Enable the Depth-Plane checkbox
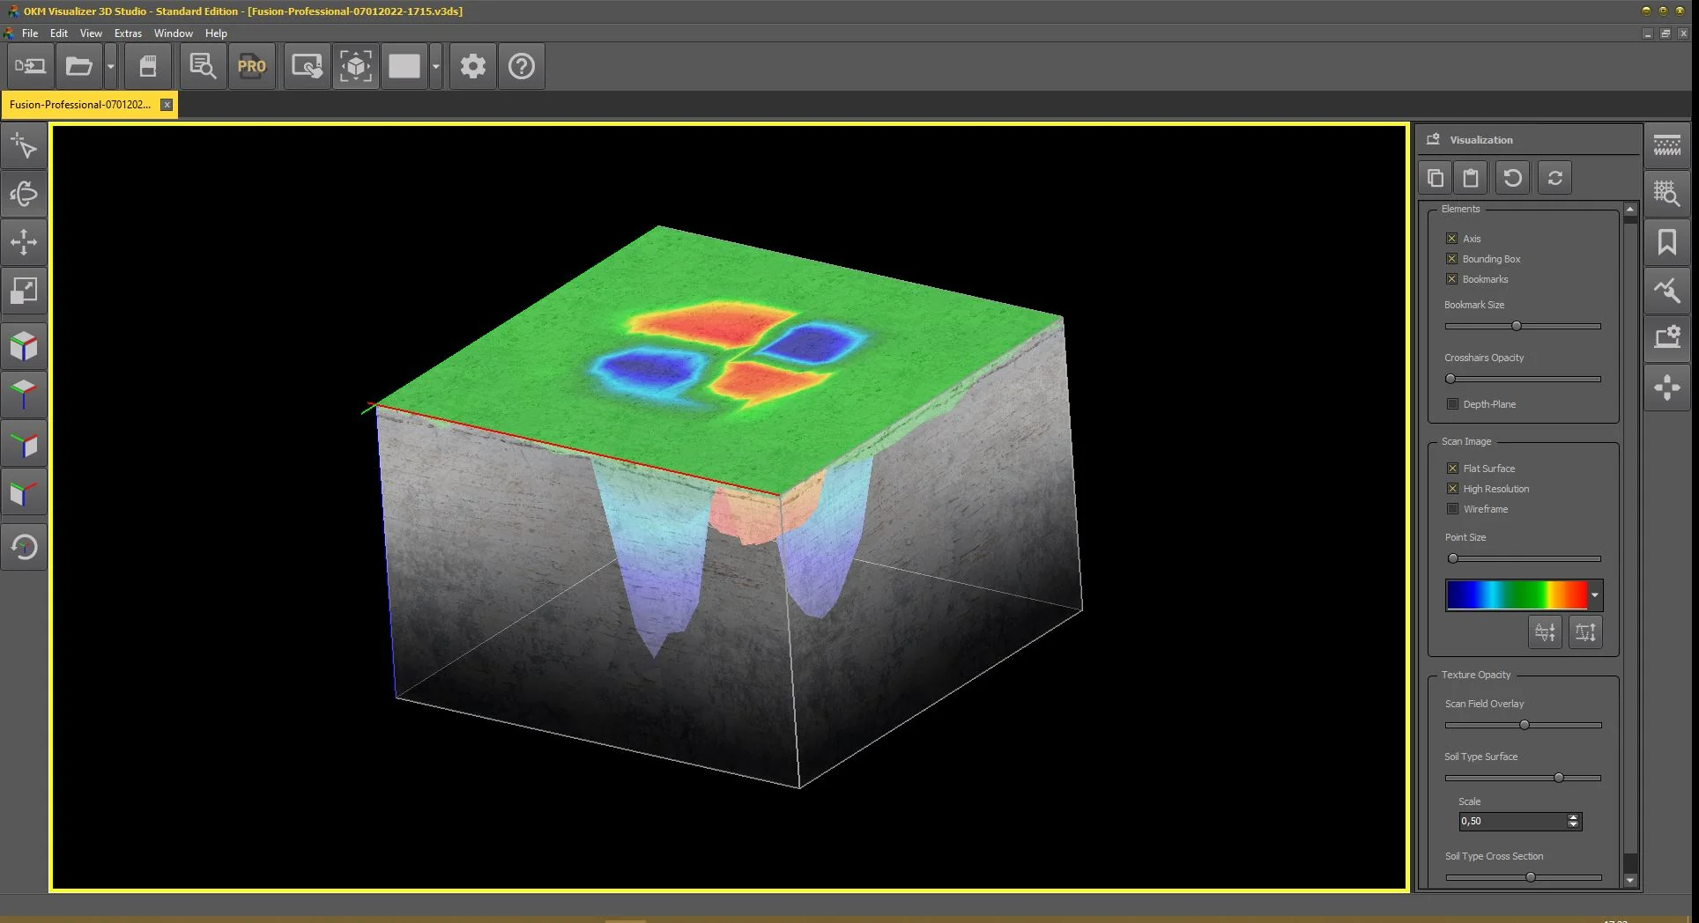The image size is (1699, 923). [x=1452, y=404]
